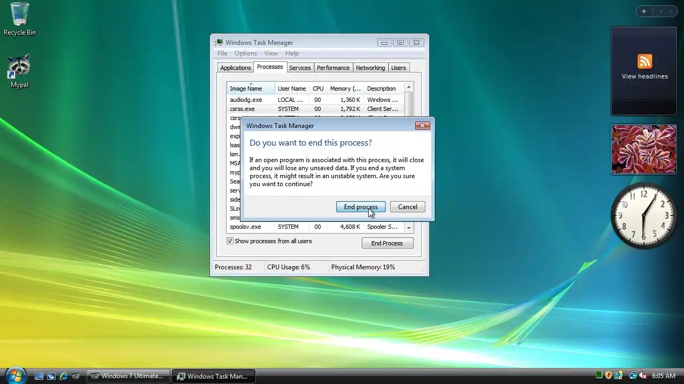The width and height of the screenshot is (684, 384).
Task: Click the muted volume speaker tray icon
Action: point(643,375)
